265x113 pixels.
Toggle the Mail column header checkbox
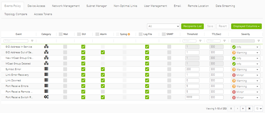(x=61, y=34)
